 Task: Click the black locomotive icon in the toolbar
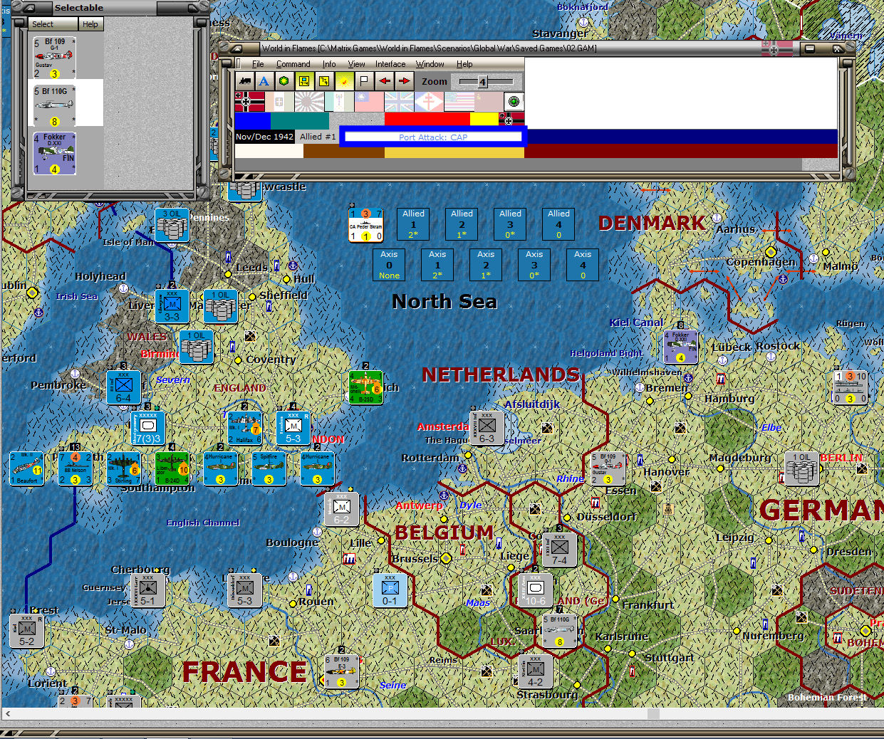(x=245, y=81)
